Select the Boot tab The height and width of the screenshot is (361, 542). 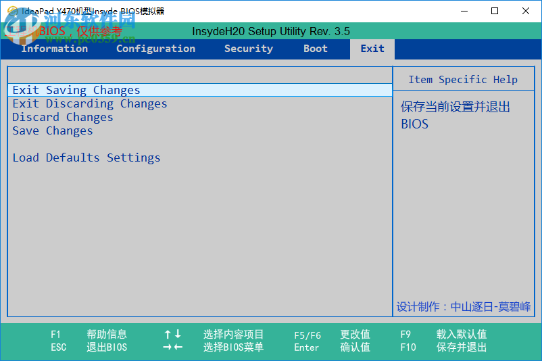pos(315,49)
